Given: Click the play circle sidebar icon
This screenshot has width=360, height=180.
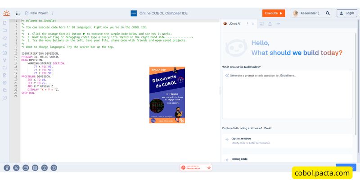Looking at the screenshot, I should click(4, 98).
